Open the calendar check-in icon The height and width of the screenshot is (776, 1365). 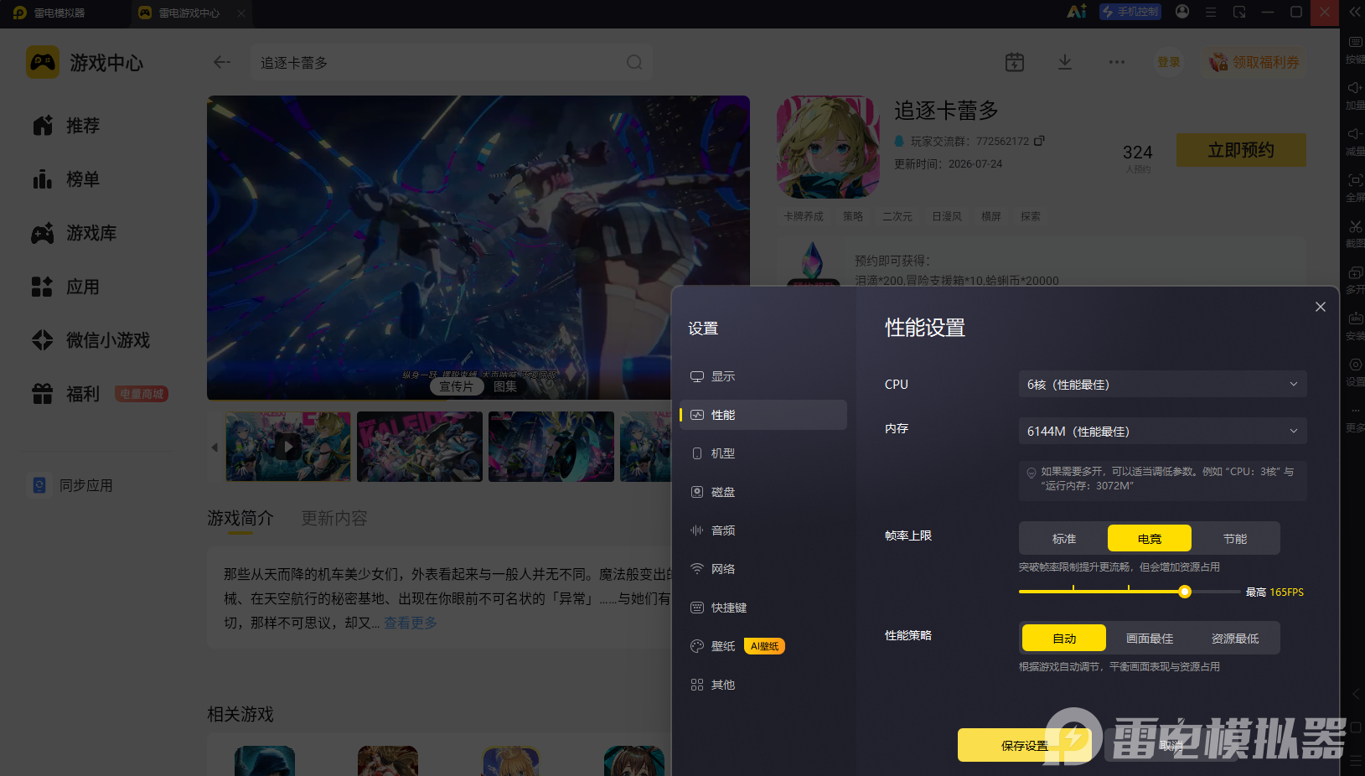1015,62
